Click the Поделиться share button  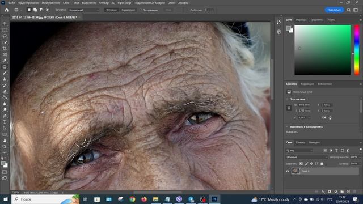pos(334,10)
